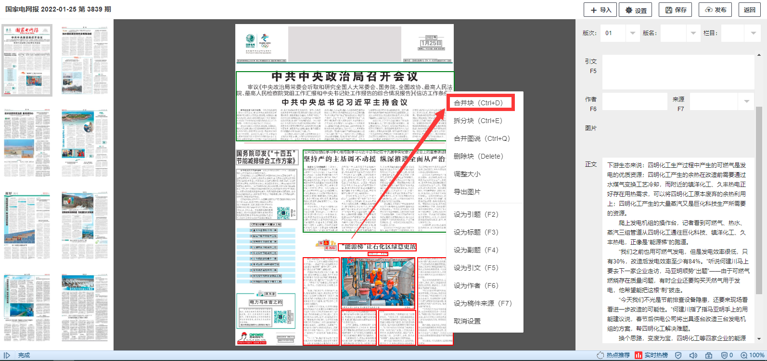
Task: Select 设为引题 (F2)
Action: 485,214
